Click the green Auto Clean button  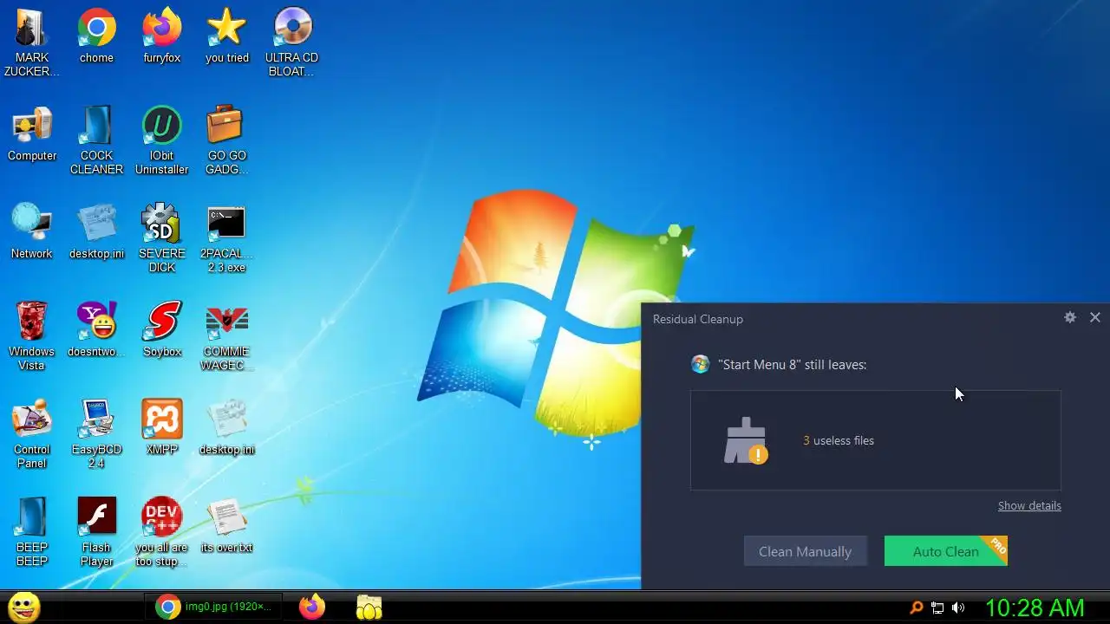[946, 551]
